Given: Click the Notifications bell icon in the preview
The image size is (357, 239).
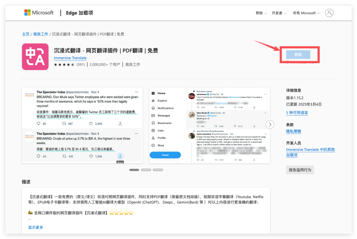Looking at the screenshot, I should click(153, 108).
